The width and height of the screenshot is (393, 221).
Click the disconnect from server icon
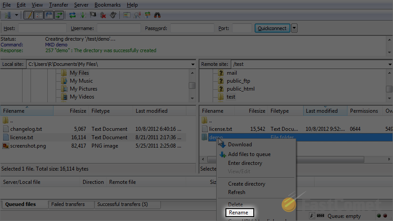(x=103, y=15)
